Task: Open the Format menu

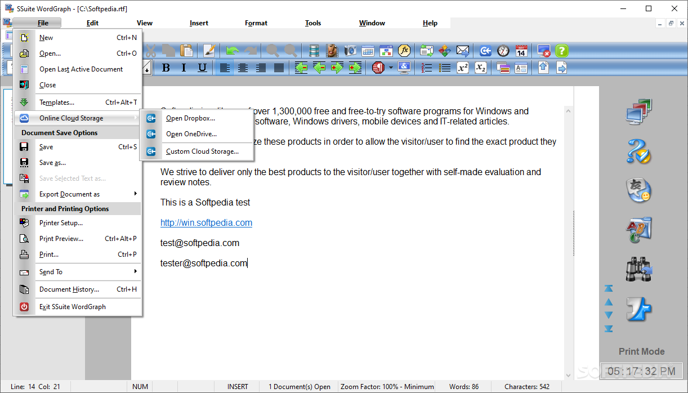Action: [x=256, y=23]
